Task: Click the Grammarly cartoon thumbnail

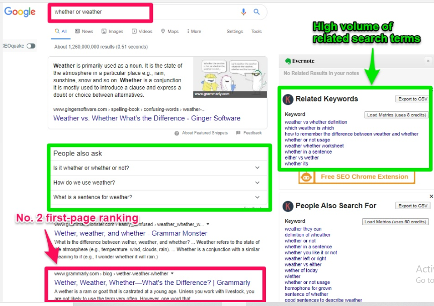Action: click(230, 77)
